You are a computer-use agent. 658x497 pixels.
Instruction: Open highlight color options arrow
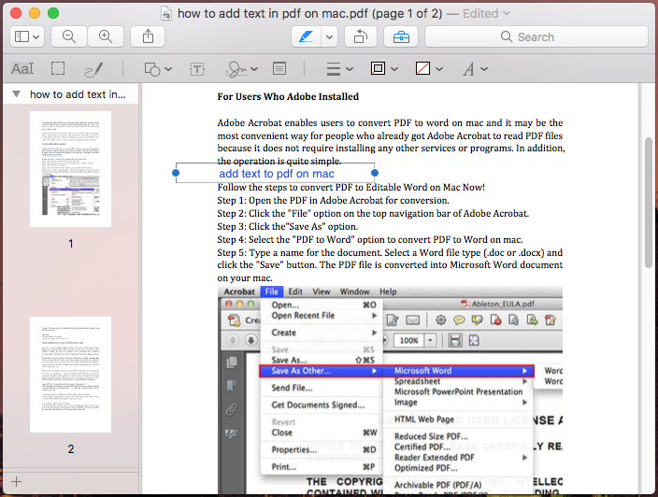click(x=329, y=37)
